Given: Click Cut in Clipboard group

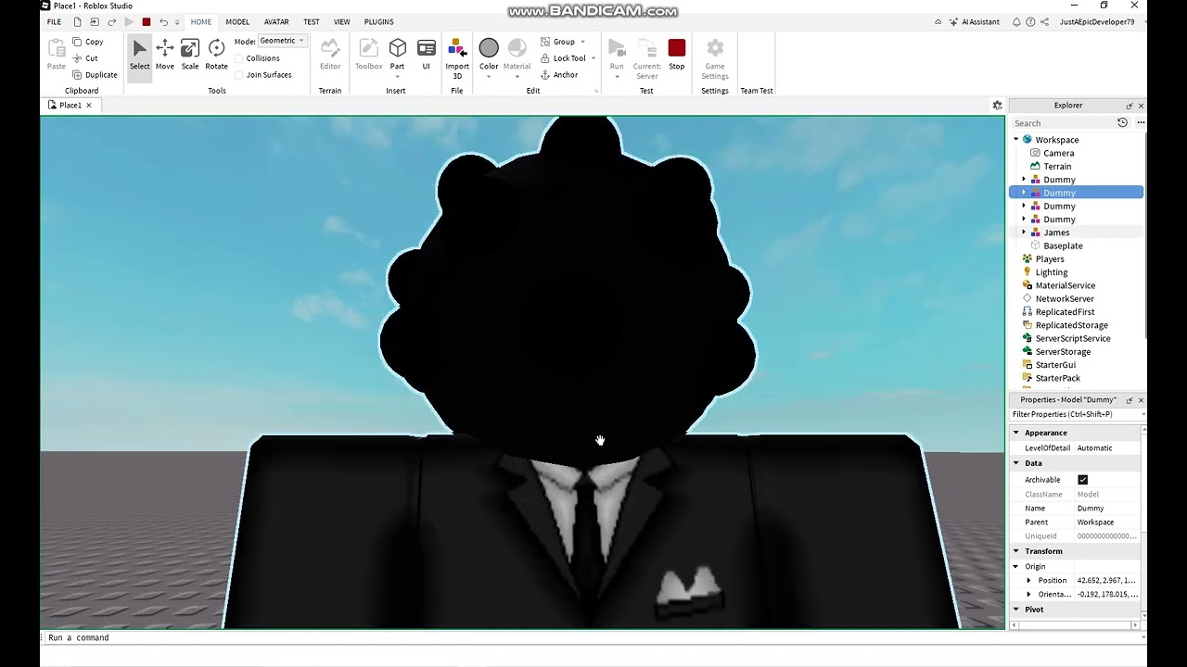Looking at the screenshot, I should pyautogui.click(x=84, y=58).
